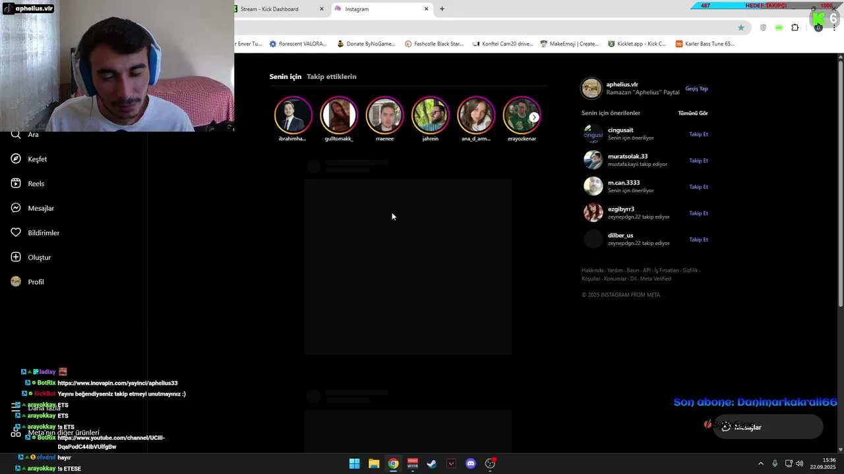Open Profil avatar in sidebar
The image size is (844, 474).
click(16, 282)
